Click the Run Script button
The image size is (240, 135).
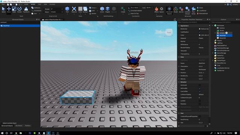(x=193, y=10)
